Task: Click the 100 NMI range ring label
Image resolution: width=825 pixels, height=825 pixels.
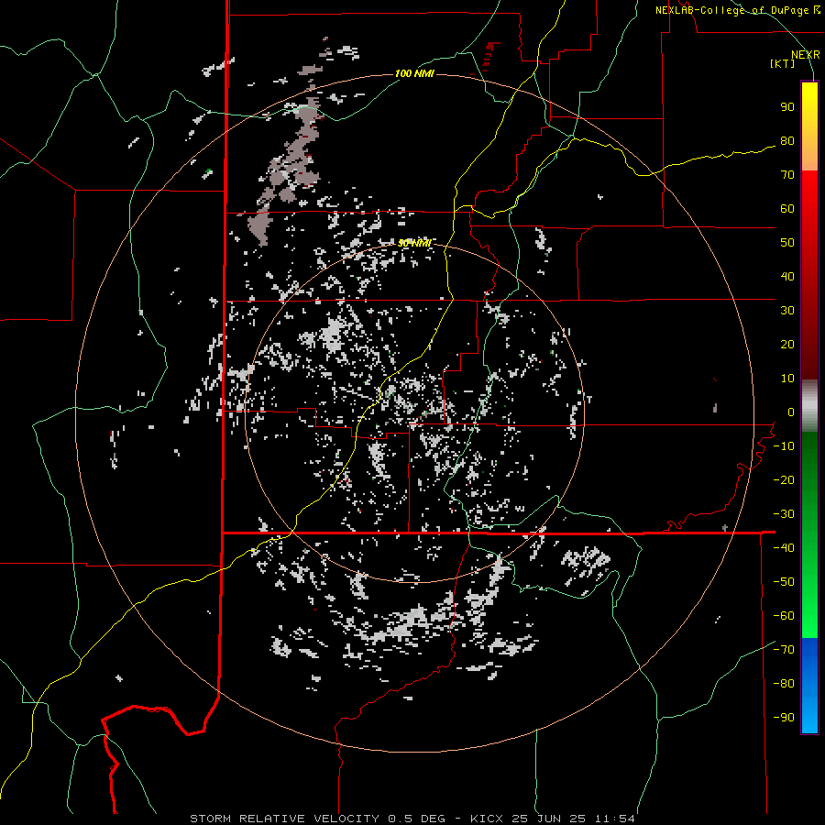Action: [x=414, y=73]
